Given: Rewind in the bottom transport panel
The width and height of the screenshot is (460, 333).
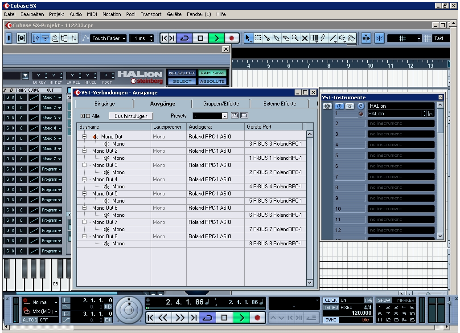Looking at the screenshot, I should 163,318.
